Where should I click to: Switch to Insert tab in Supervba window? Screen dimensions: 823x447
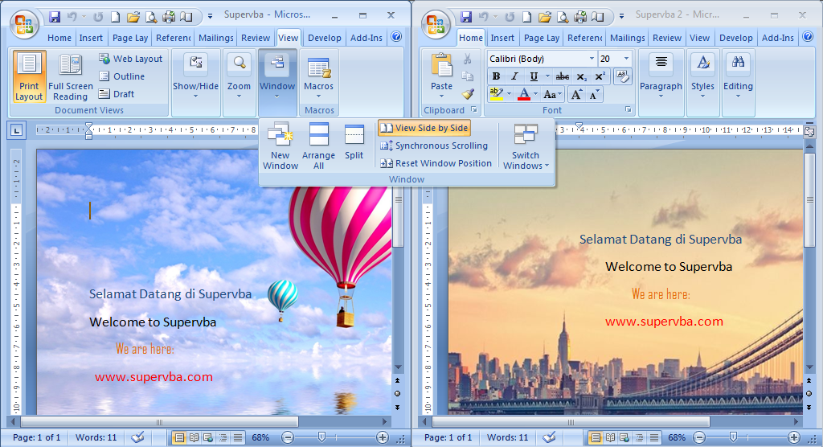pyautogui.click(x=91, y=38)
